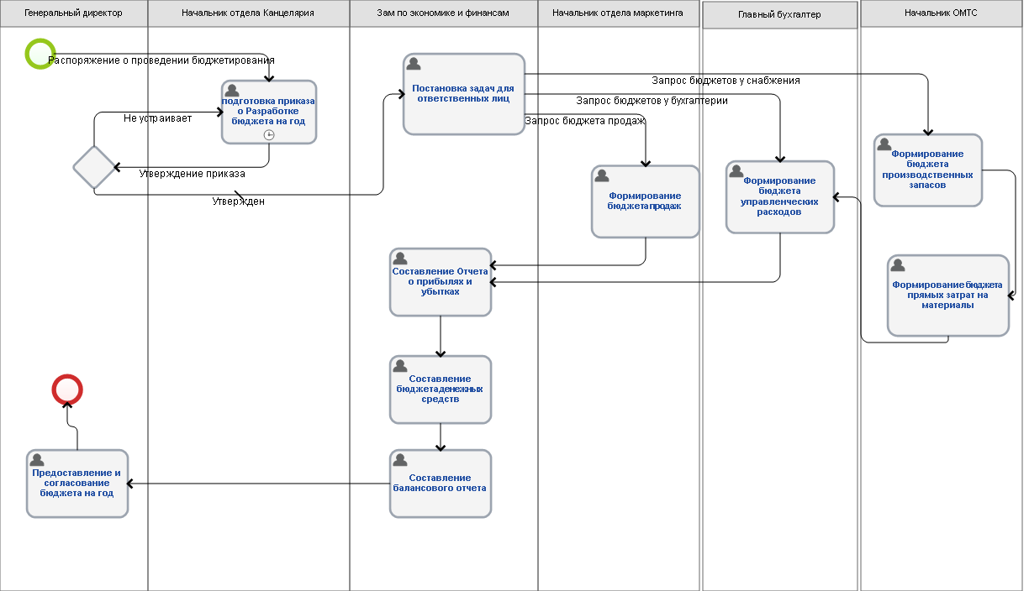
Task: Select the approval decision gateway diamond
Action: click(x=94, y=166)
